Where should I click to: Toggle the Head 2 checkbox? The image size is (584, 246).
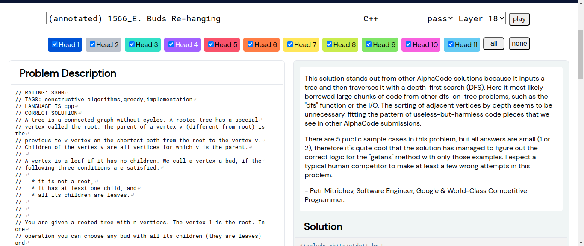pos(92,44)
